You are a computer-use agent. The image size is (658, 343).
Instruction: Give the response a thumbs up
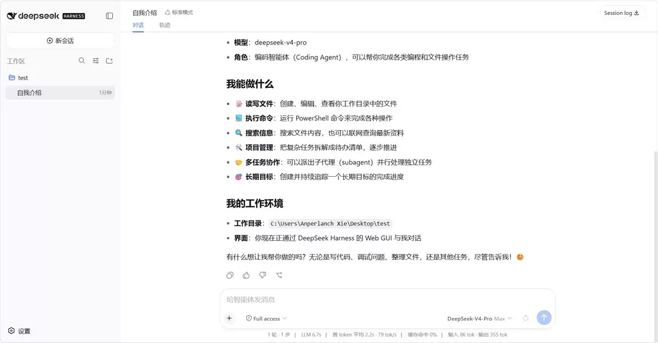246,275
